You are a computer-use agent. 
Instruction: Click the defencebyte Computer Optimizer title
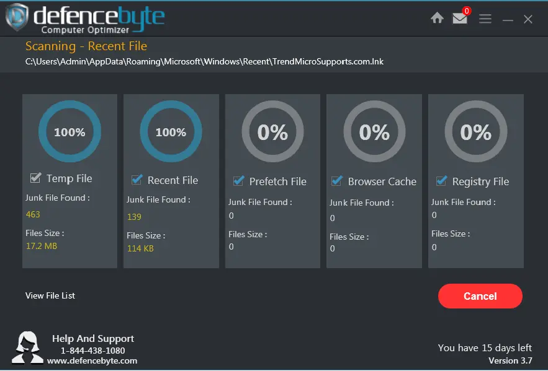pyautogui.click(x=99, y=19)
